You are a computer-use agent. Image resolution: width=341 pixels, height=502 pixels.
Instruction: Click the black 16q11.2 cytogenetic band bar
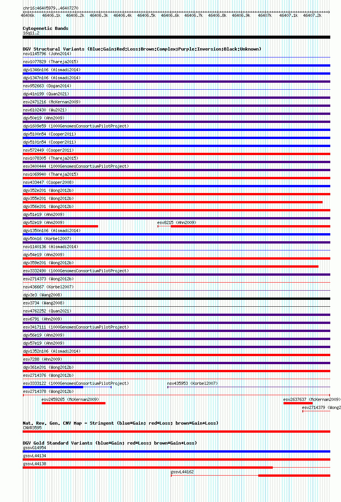click(176, 37)
